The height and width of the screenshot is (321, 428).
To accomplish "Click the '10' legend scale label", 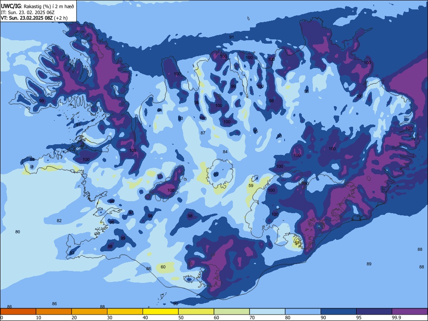I will [x=39, y=318].
